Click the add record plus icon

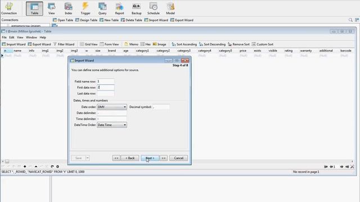pyautogui.click(x=25, y=167)
